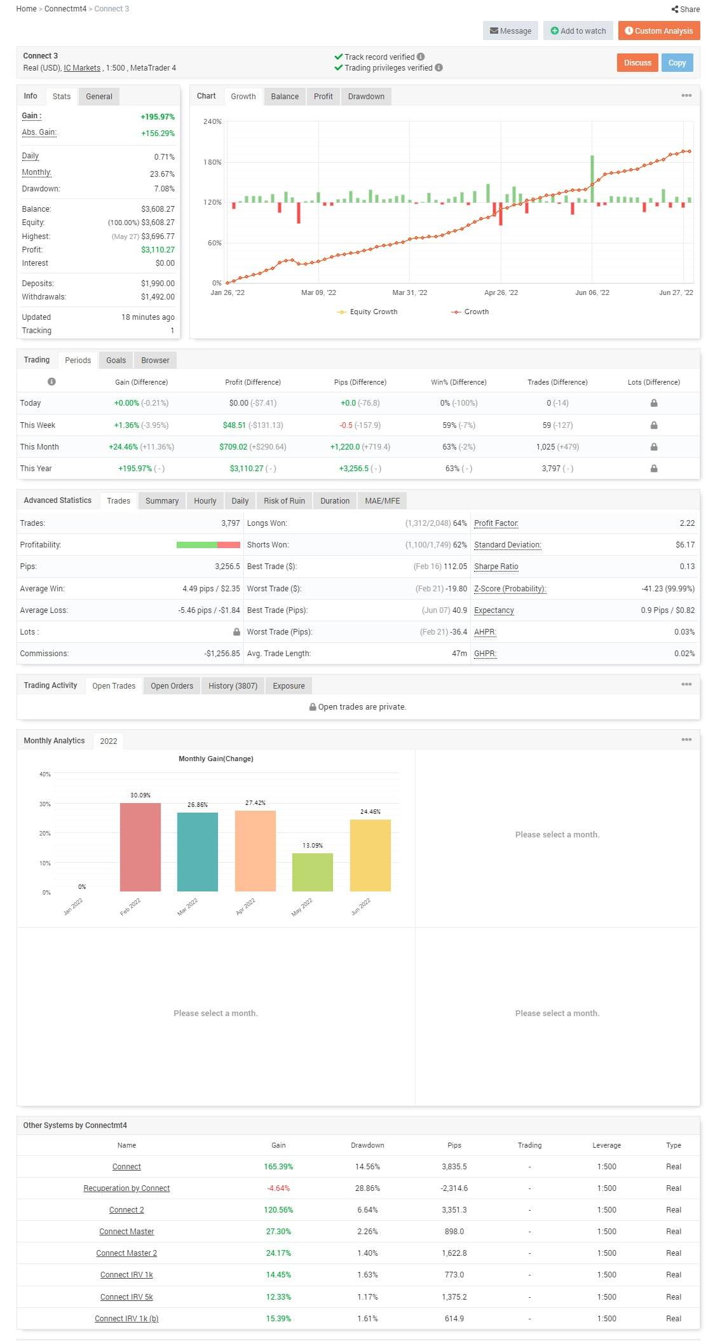Click the Trading privileges verified info icon
This screenshot has width=720, height=1341.
coord(438,67)
